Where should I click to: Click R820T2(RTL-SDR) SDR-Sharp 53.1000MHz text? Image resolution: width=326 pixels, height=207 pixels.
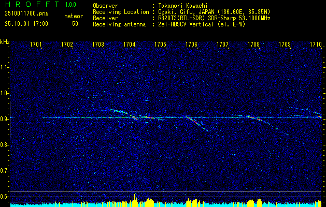(215, 18)
